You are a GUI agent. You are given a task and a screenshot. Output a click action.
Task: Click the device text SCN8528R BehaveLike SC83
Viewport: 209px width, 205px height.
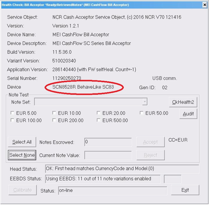pyautogui.click(x=83, y=87)
